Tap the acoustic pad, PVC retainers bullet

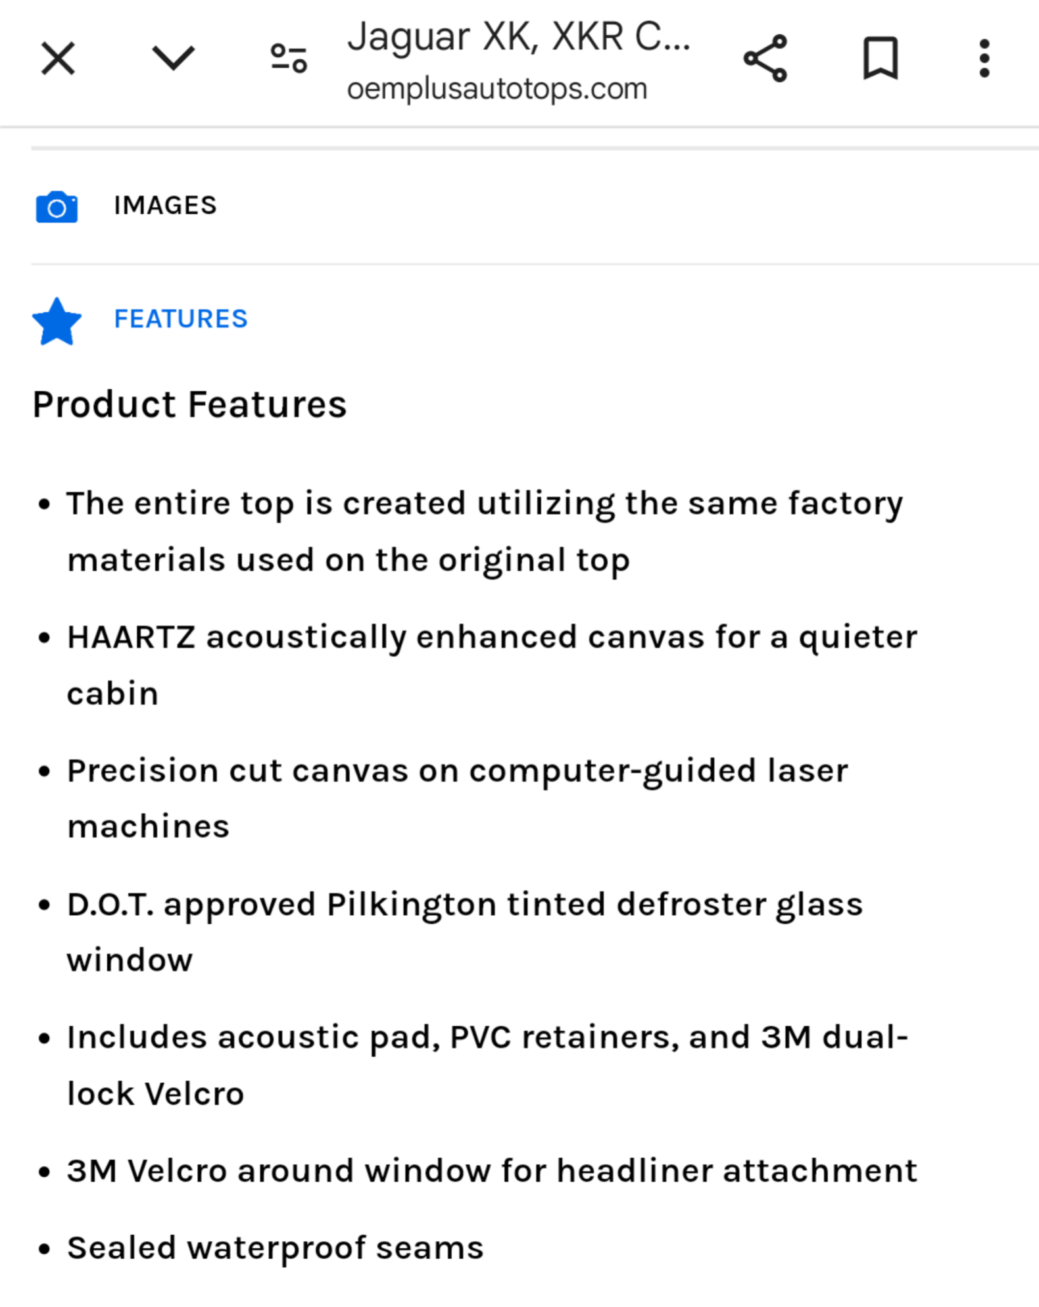click(x=487, y=1039)
